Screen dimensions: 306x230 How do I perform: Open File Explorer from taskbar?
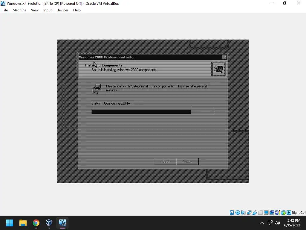pos(23,223)
